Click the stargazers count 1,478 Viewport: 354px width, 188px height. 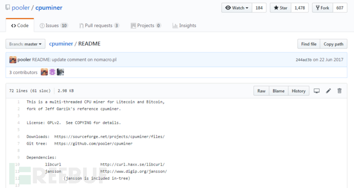[x=300, y=8]
